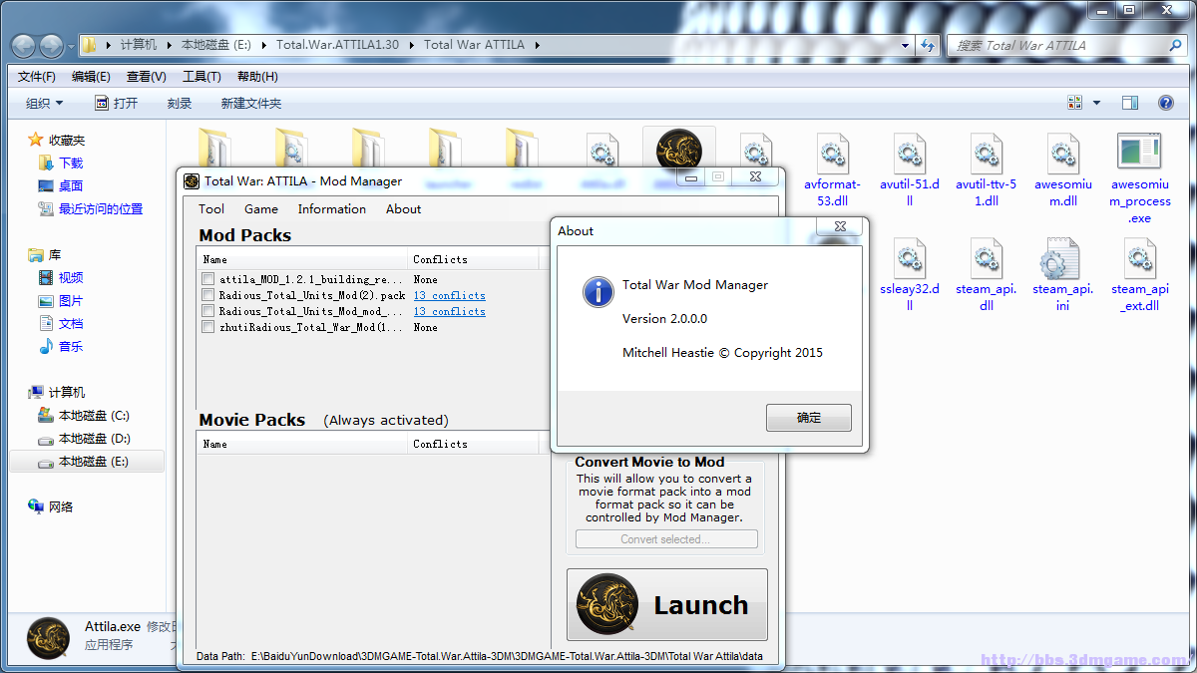Open the Information menu in Mod Manager
1197x673 pixels.
[x=332, y=208]
